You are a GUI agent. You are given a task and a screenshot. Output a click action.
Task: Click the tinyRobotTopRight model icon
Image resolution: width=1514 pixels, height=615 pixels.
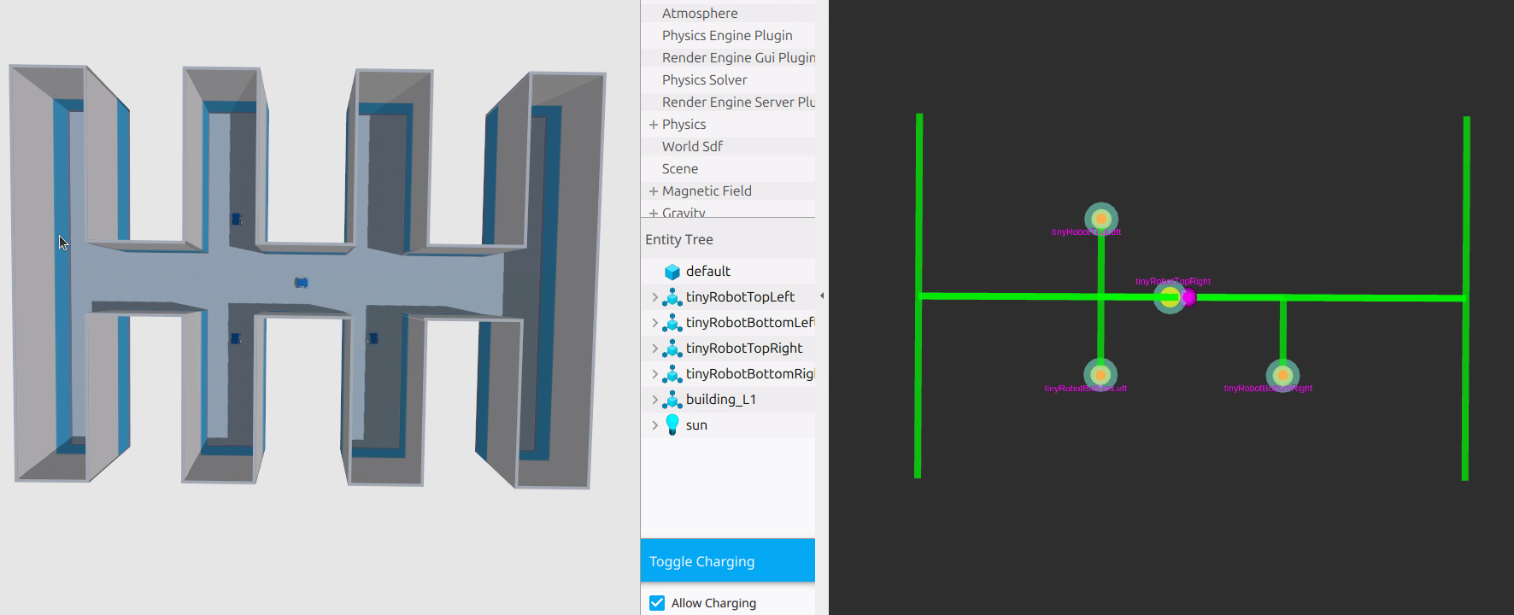pos(672,348)
